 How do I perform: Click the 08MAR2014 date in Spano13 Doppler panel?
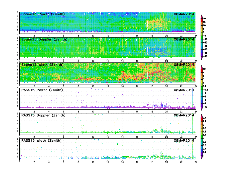click(x=184, y=39)
